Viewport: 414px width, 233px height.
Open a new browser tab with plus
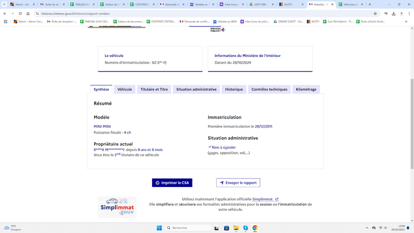369,4
